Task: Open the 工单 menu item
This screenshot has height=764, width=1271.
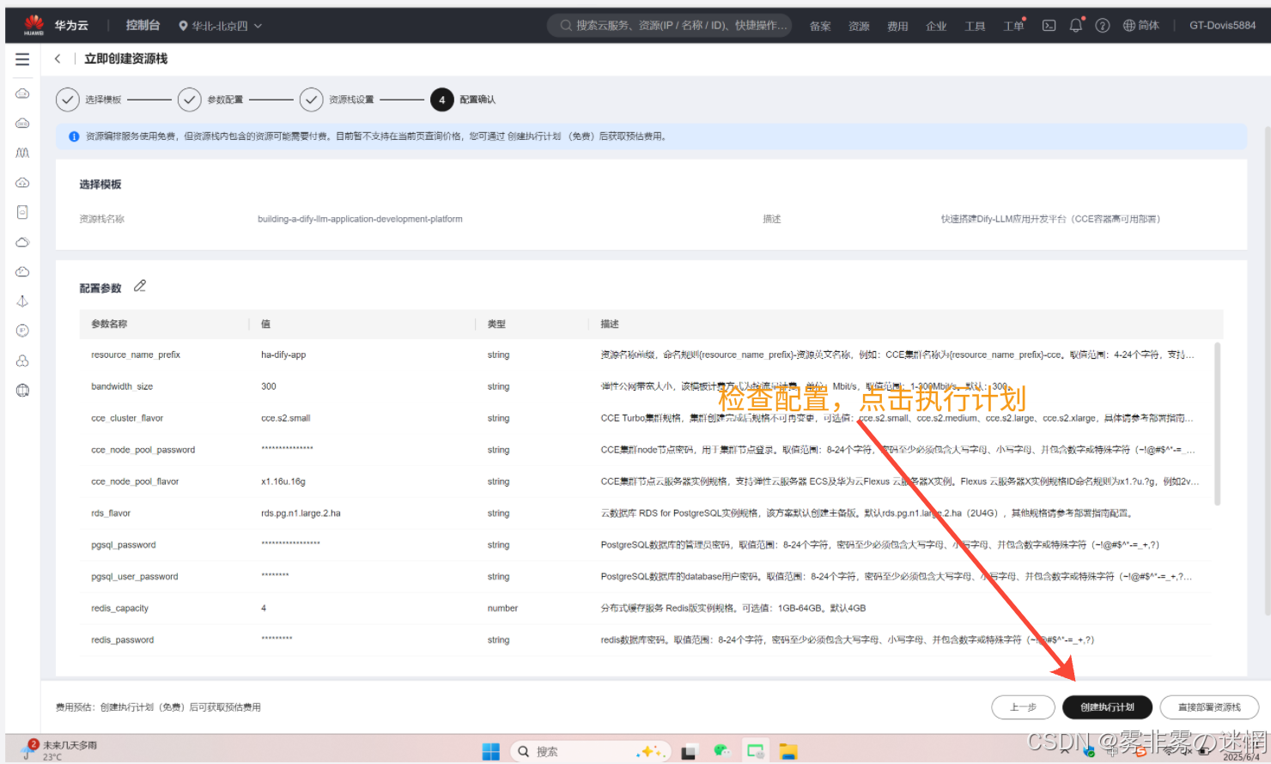Action: pyautogui.click(x=1014, y=26)
